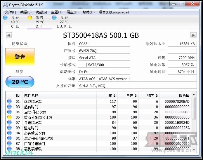Click status orb of row 0A 起转重试次数
The height and width of the screenshot is (160, 203).
[x=9, y=133]
